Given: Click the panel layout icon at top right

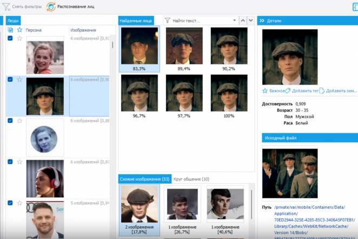Looking at the screenshot, I should point(355,7).
